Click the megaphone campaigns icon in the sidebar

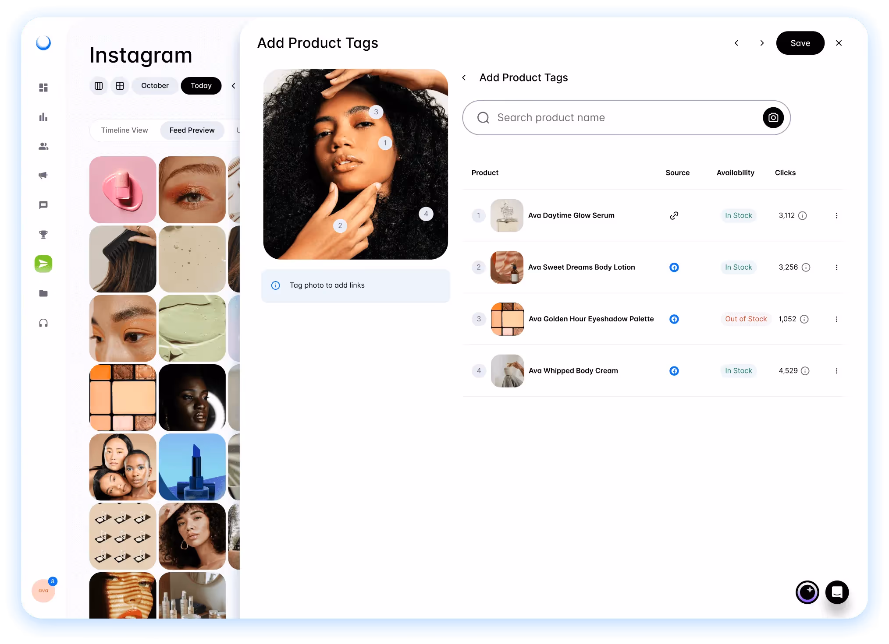tap(43, 176)
